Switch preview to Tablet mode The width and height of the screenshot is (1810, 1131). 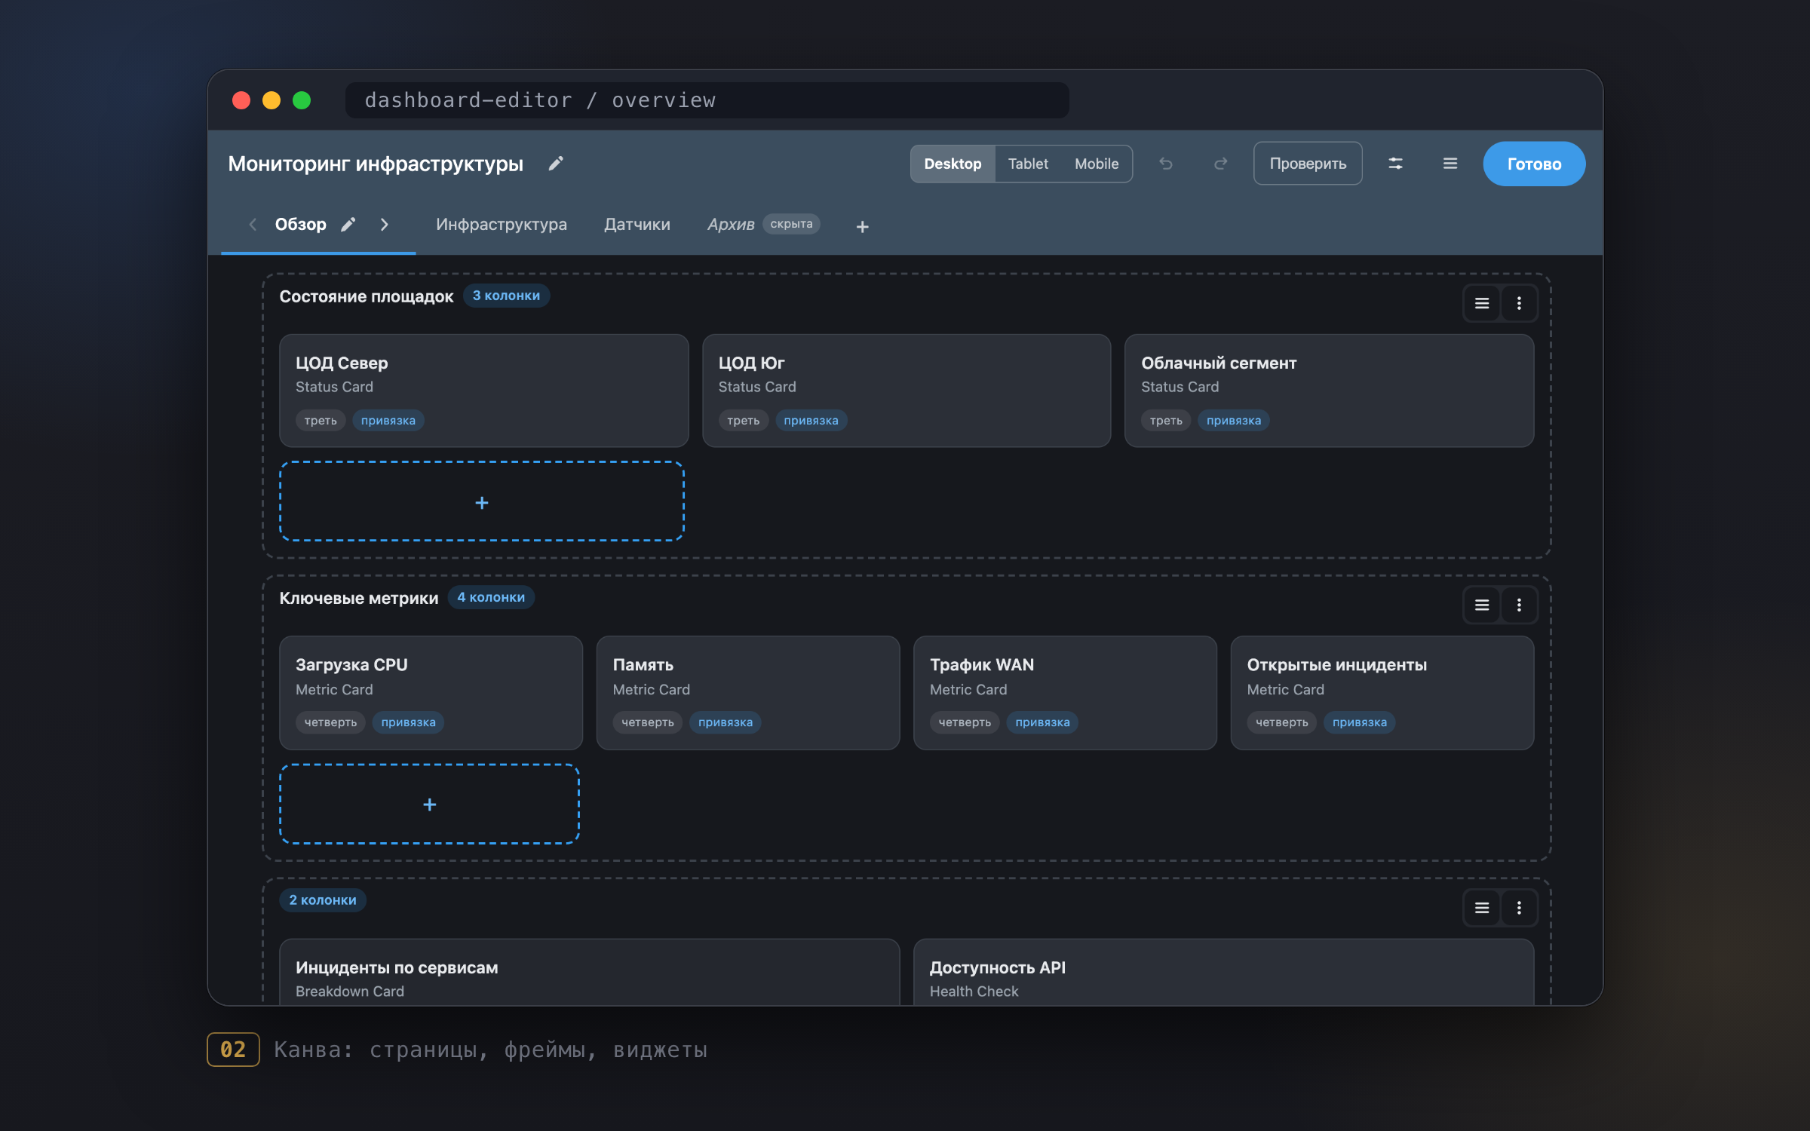tap(1028, 164)
